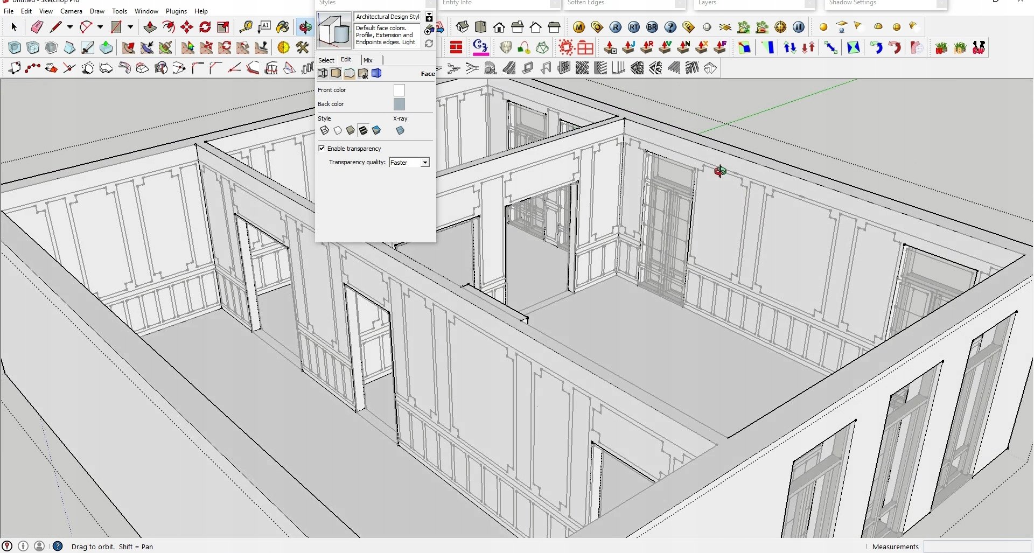Select the Paint Bucket tool
1034x553 pixels.
[283, 27]
